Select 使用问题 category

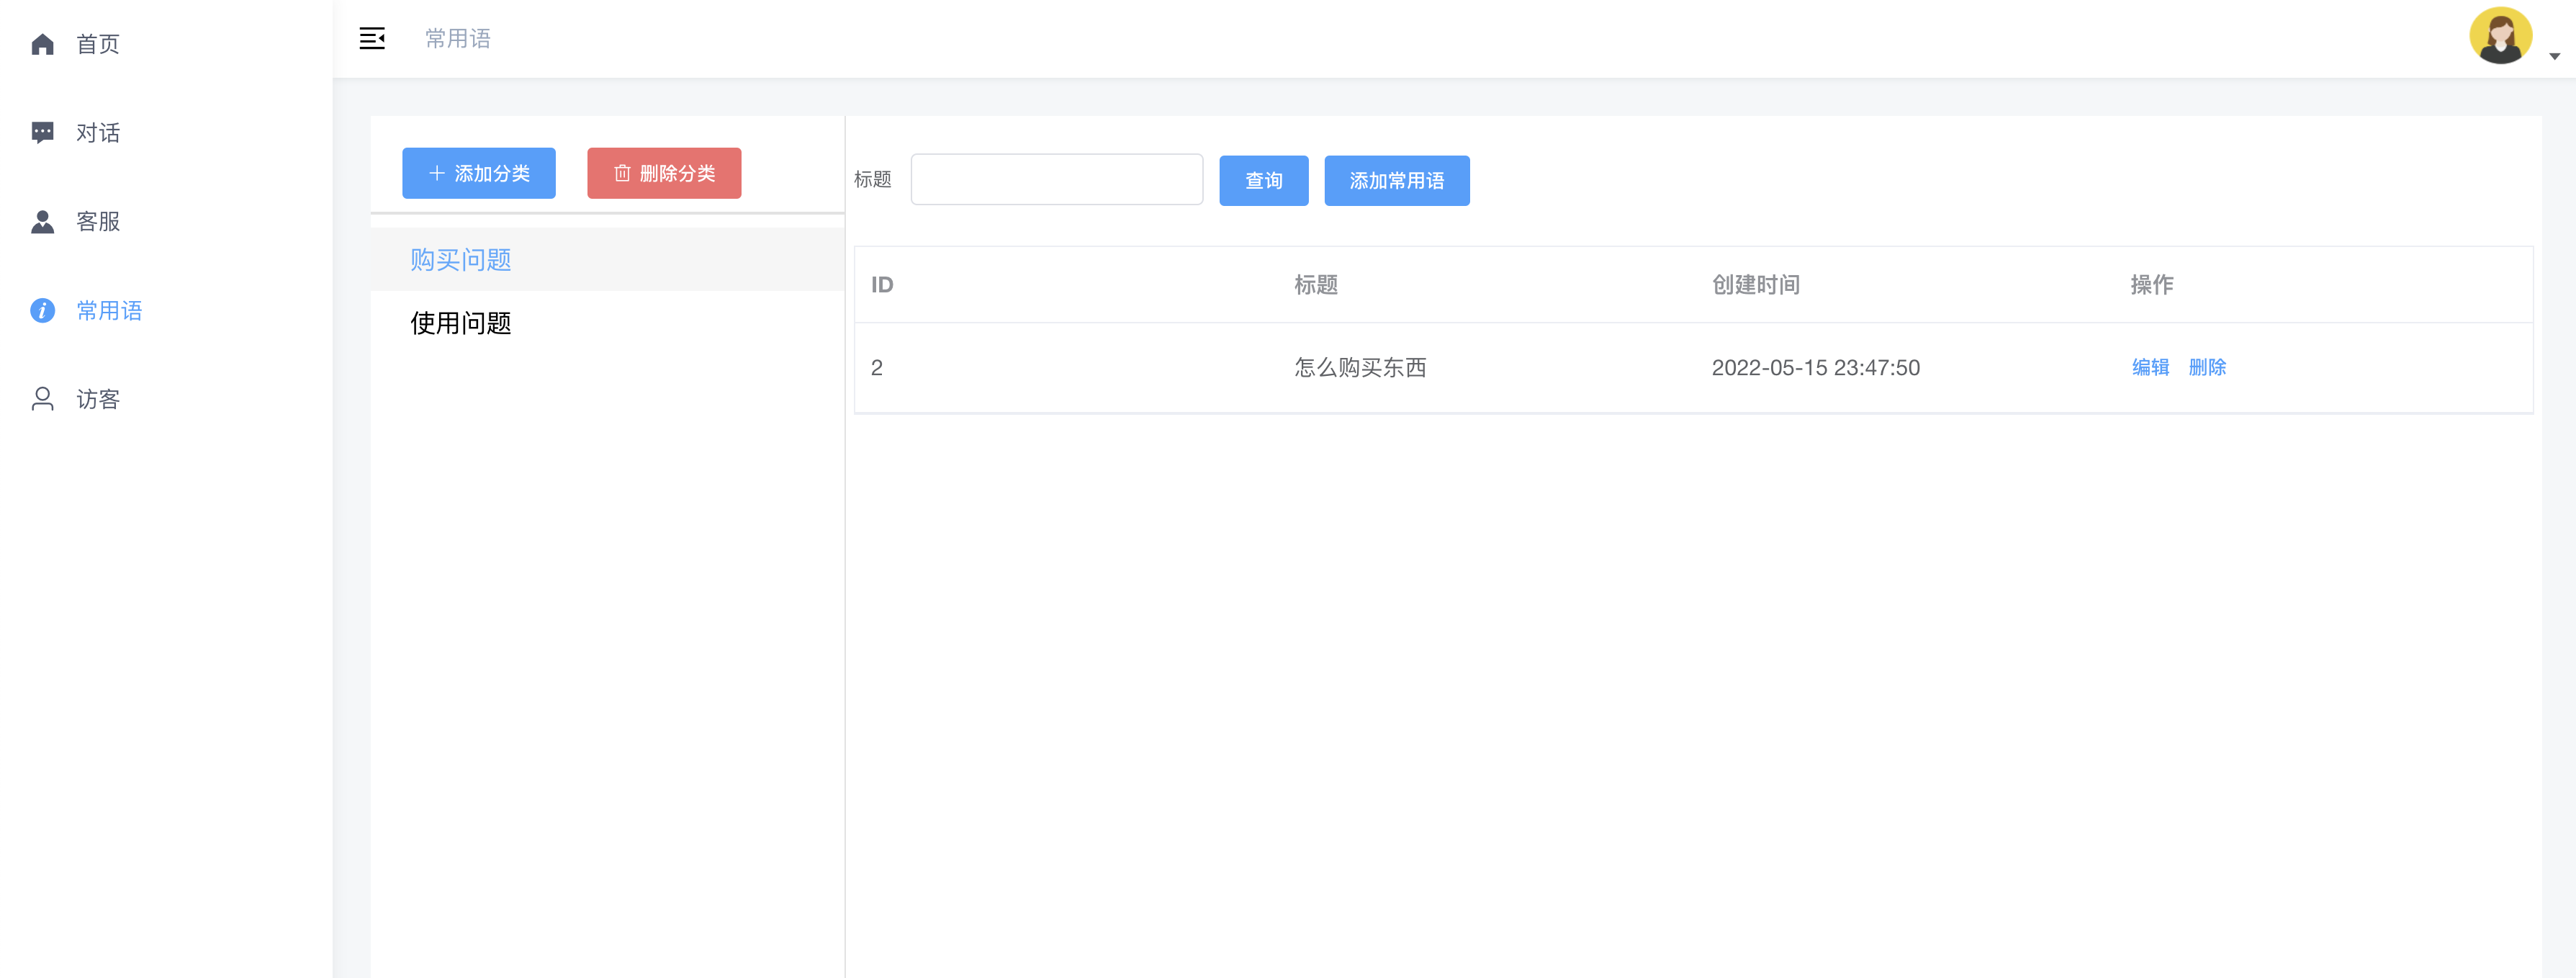click(460, 323)
